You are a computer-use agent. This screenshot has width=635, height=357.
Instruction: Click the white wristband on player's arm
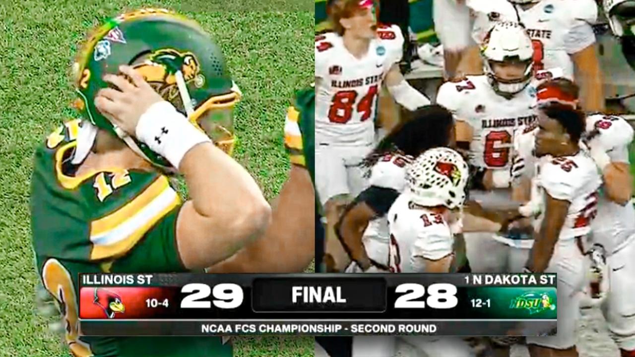tap(171, 133)
